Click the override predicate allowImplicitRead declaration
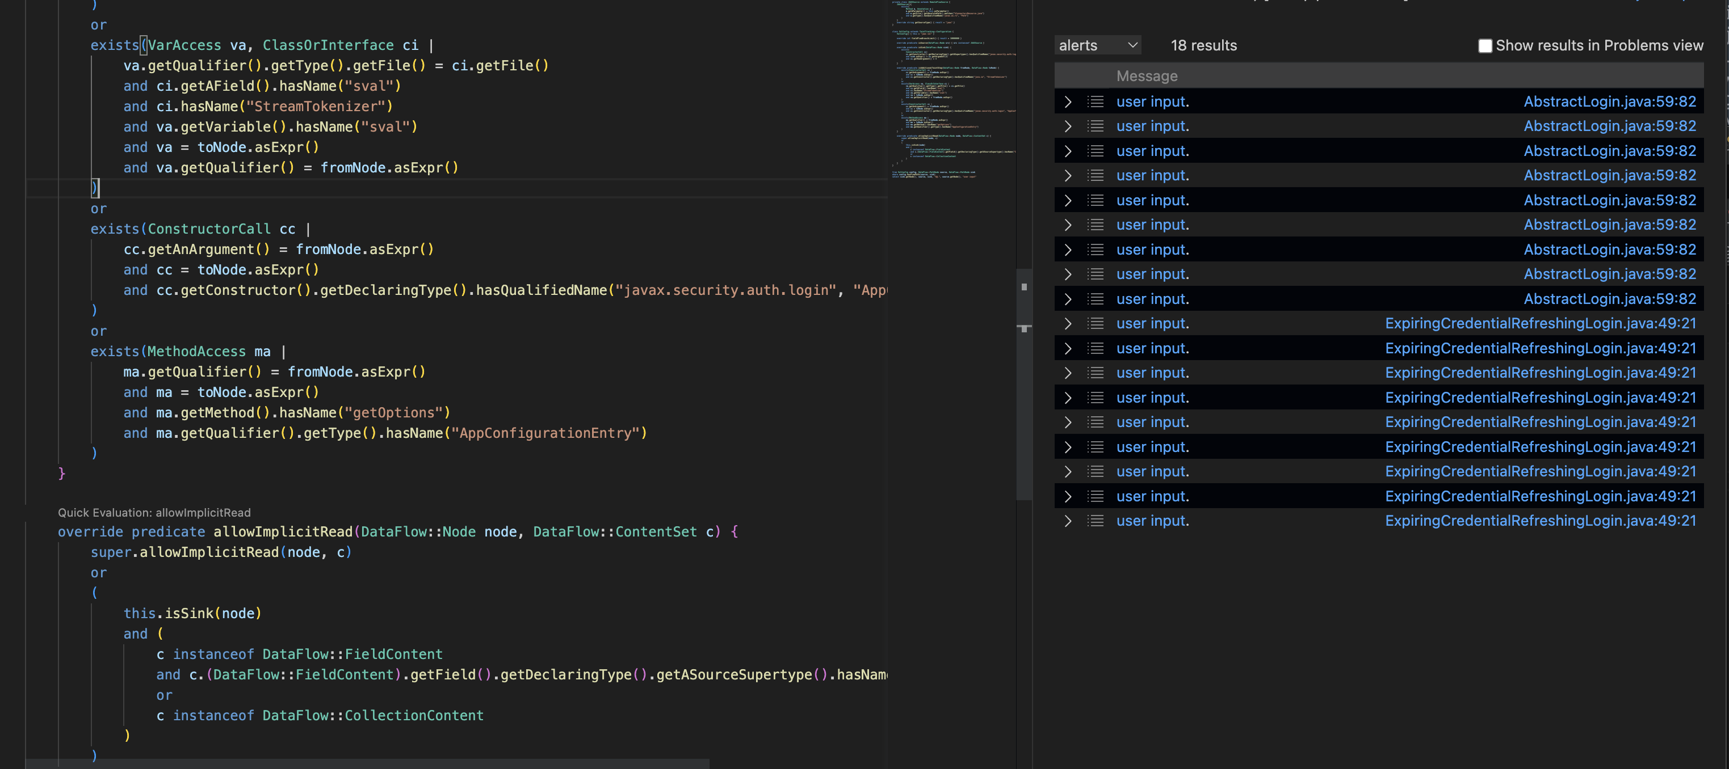 (398, 531)
